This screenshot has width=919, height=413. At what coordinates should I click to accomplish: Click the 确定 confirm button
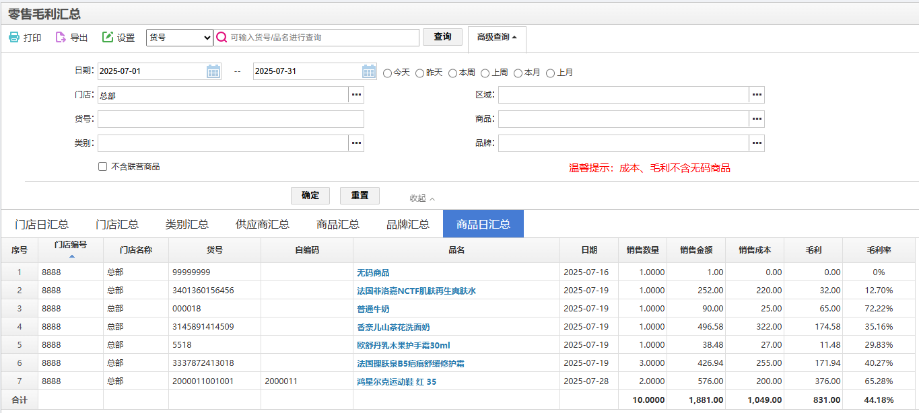point(310,196)
